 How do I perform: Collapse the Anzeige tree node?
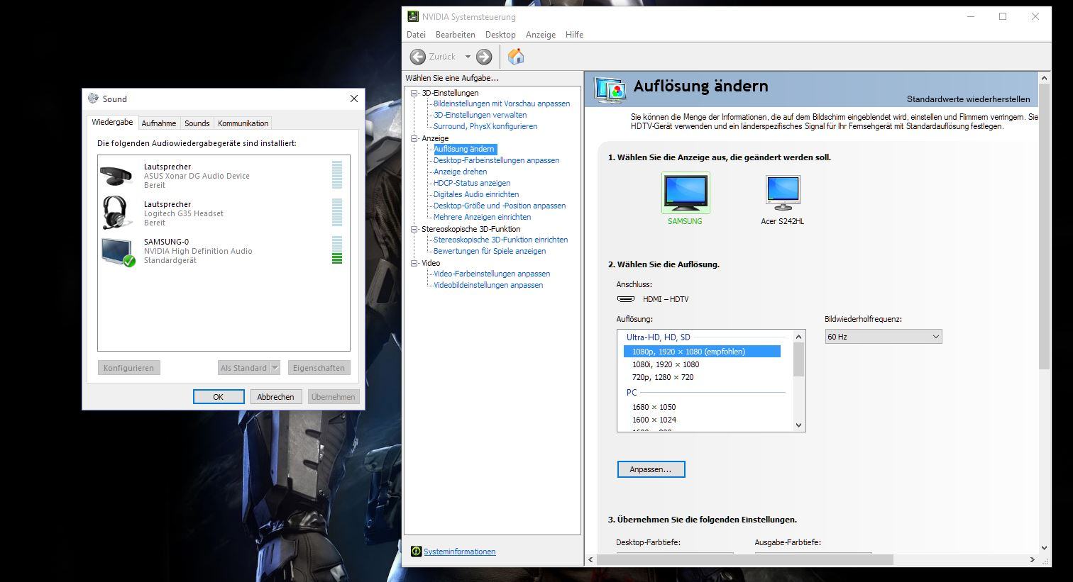(414, 138)
